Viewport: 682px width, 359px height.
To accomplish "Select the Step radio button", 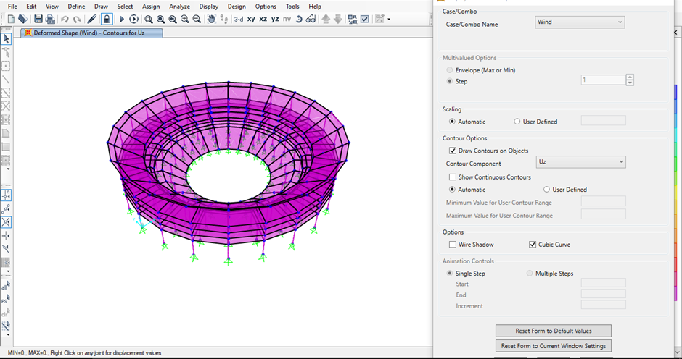I will click(x=450, y=81).
